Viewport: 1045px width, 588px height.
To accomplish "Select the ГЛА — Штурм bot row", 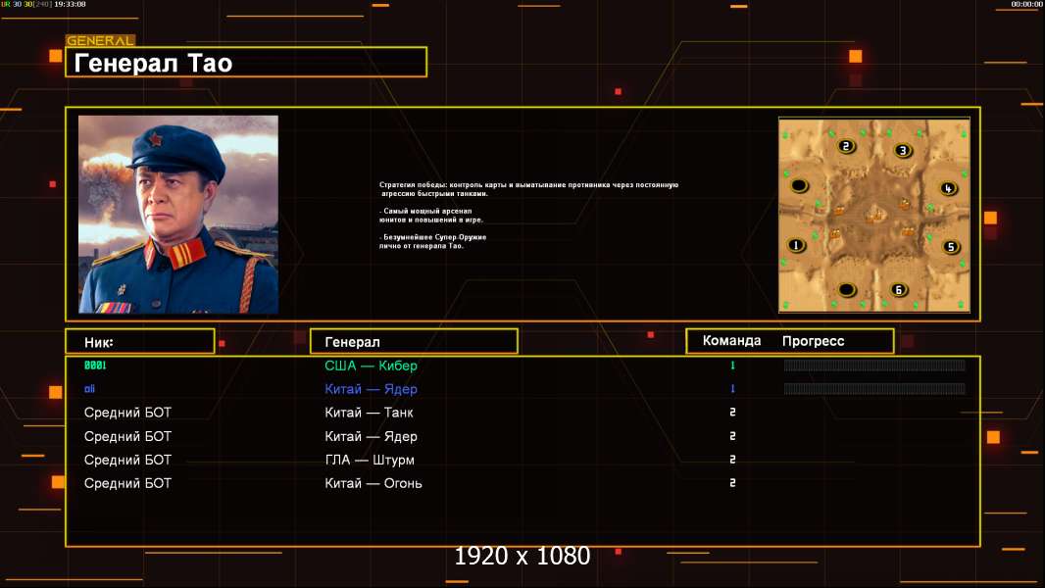I will click(523, 460).
